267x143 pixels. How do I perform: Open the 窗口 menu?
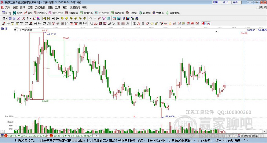[x=65, y=8]
